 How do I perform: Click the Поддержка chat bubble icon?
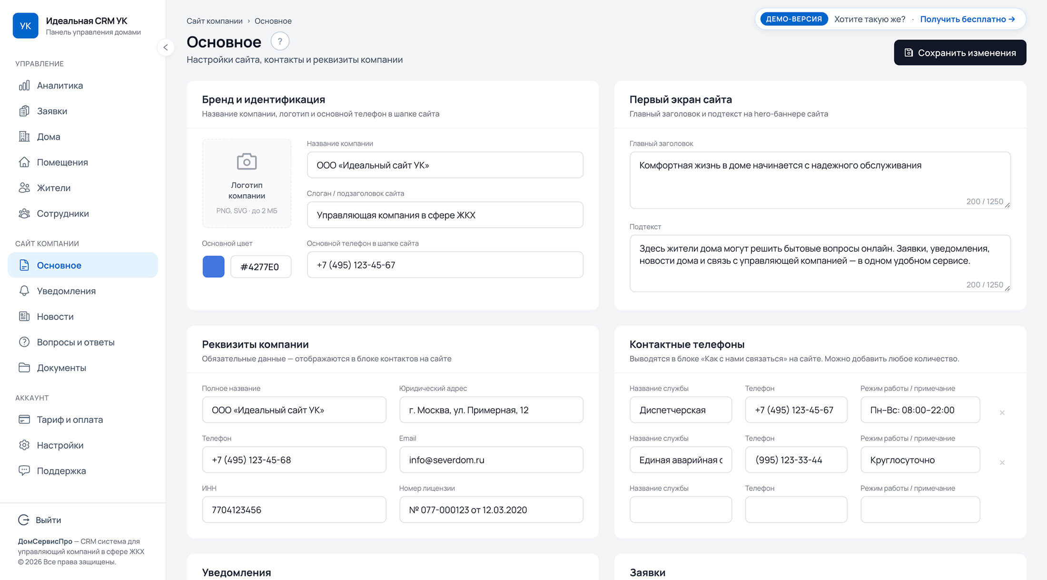pos(24,470)
